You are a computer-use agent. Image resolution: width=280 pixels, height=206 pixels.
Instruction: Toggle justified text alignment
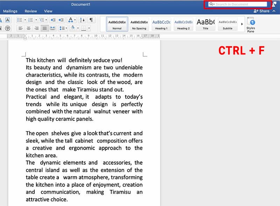pos(44,28)
